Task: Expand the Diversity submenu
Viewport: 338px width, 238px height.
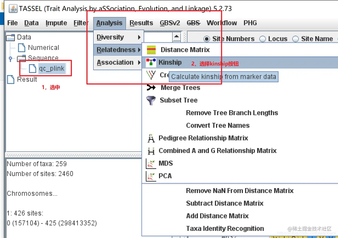Action: pyautogui.click(x=119, y=37)
